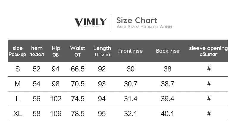Viewport: 235px width, 134px height.
Task: Click length value 95 for XL
Action: click(102, 113)
